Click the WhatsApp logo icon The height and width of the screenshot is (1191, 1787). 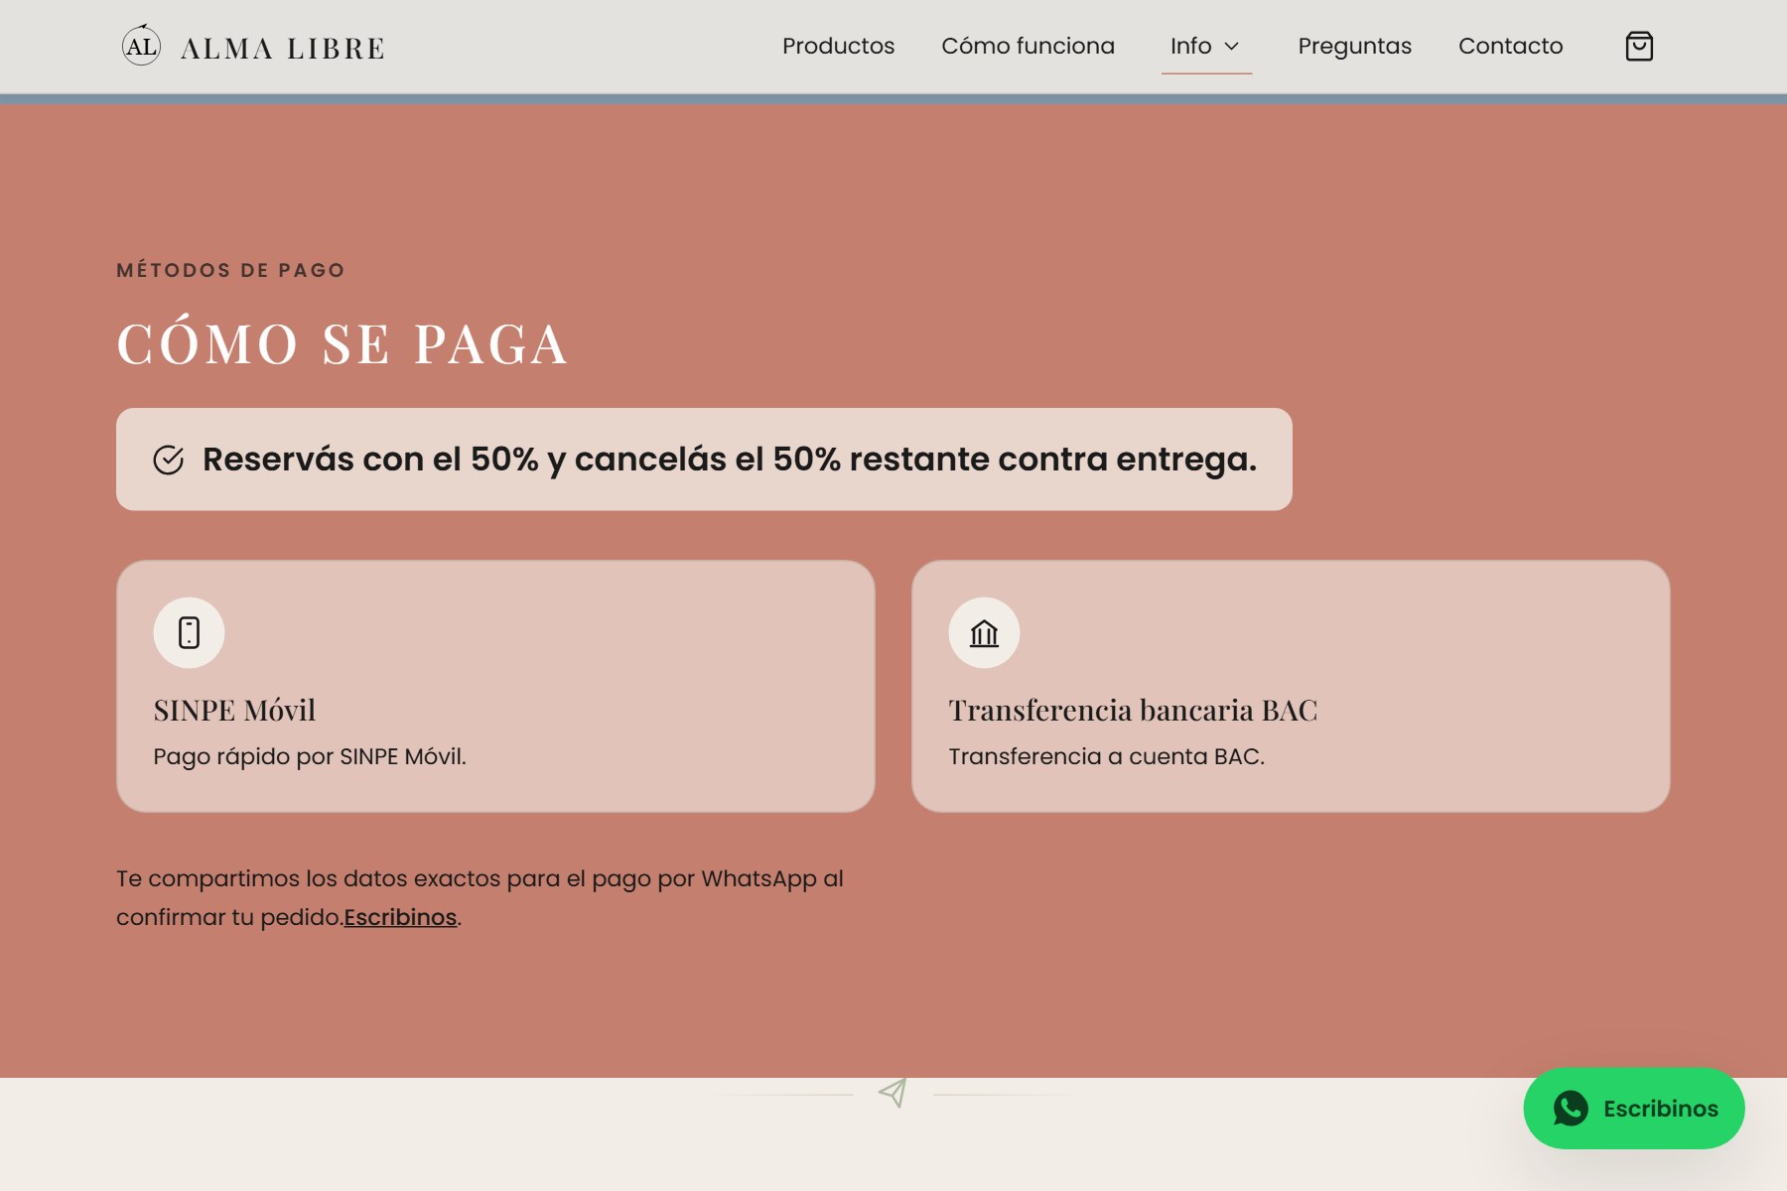(x=1571, y=1109)
